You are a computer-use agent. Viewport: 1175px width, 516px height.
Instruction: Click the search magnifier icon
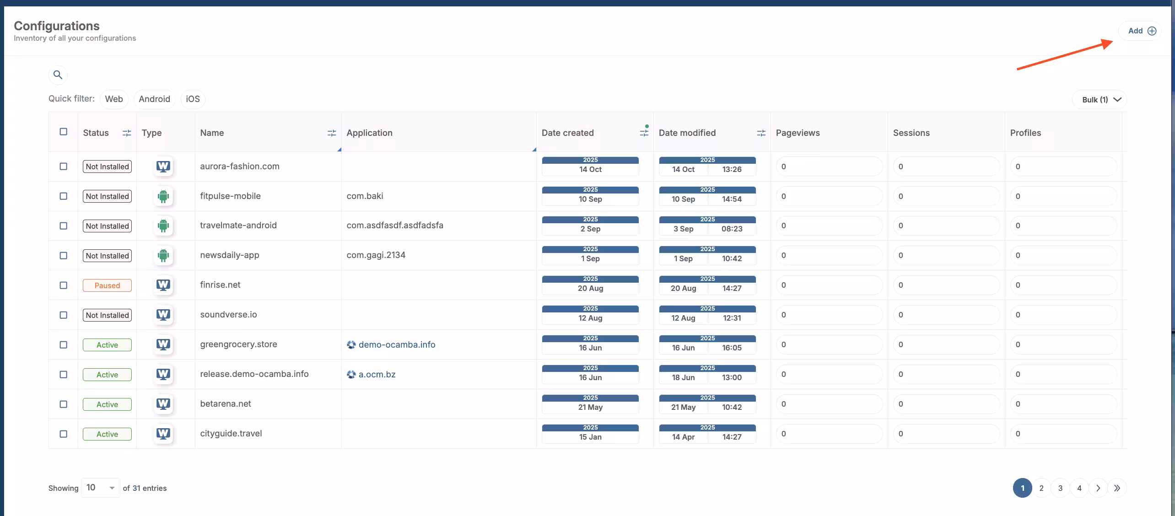(x=58, y=75)
